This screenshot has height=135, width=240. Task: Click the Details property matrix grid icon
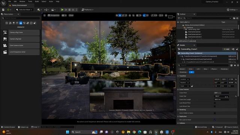(231, 65)
